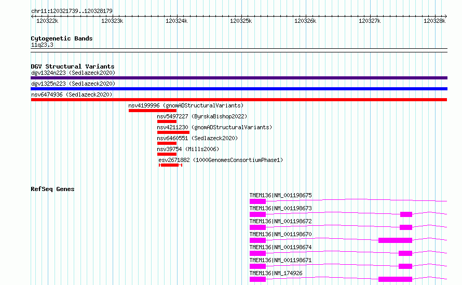Select the esv2671882 bar with error whiskers
Viewport: 462px width, 285px height.
(171, 165)
